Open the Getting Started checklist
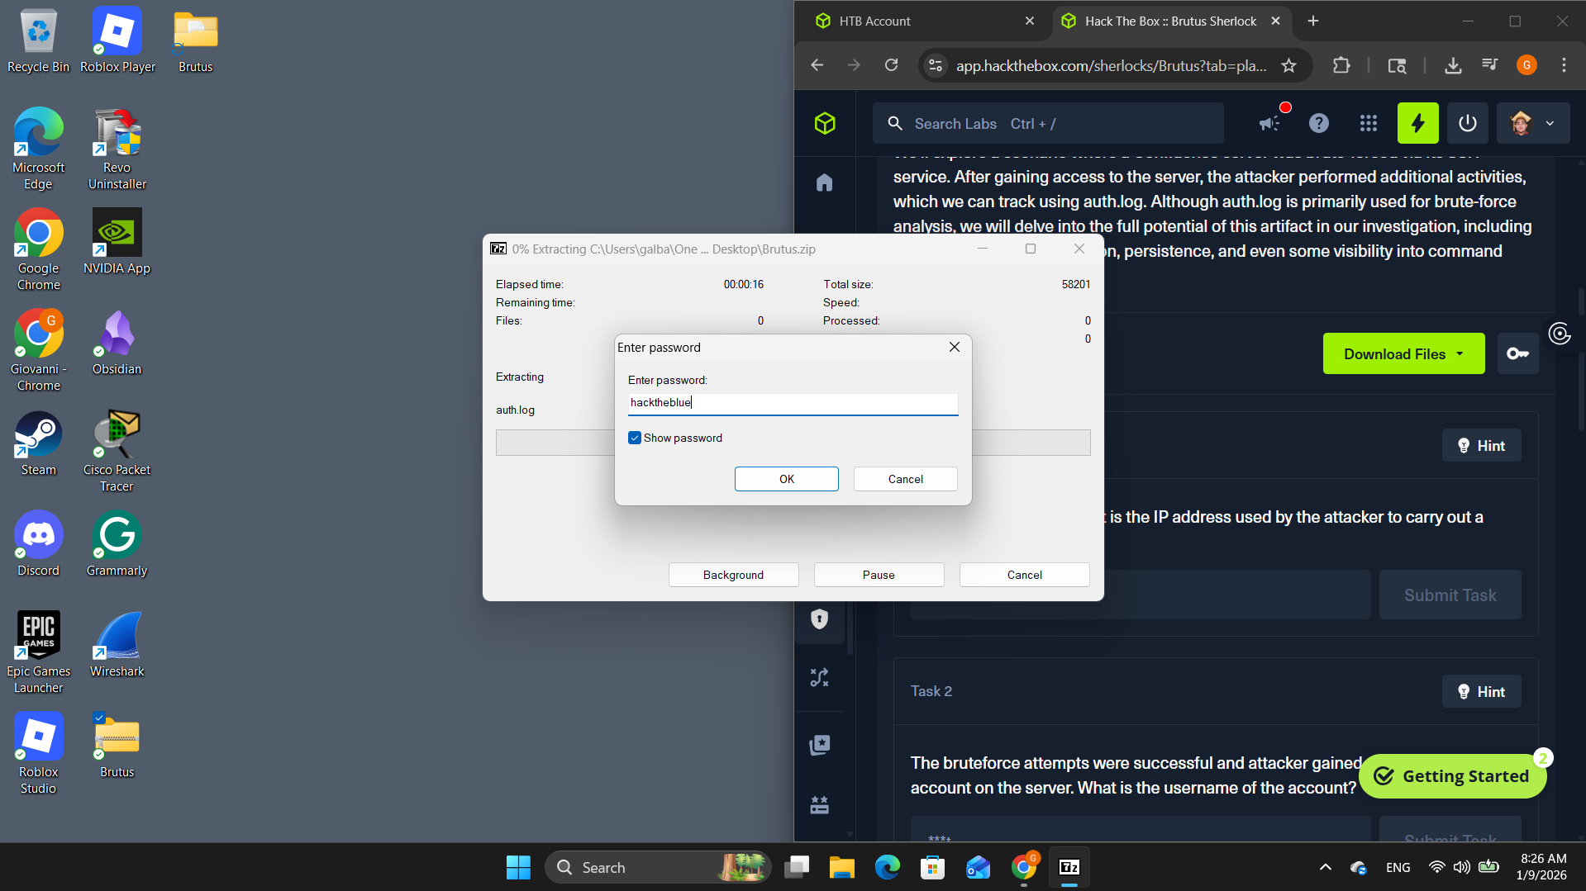The width and height of the screenshot is (1586, 891). click(x=1452, y=776)
